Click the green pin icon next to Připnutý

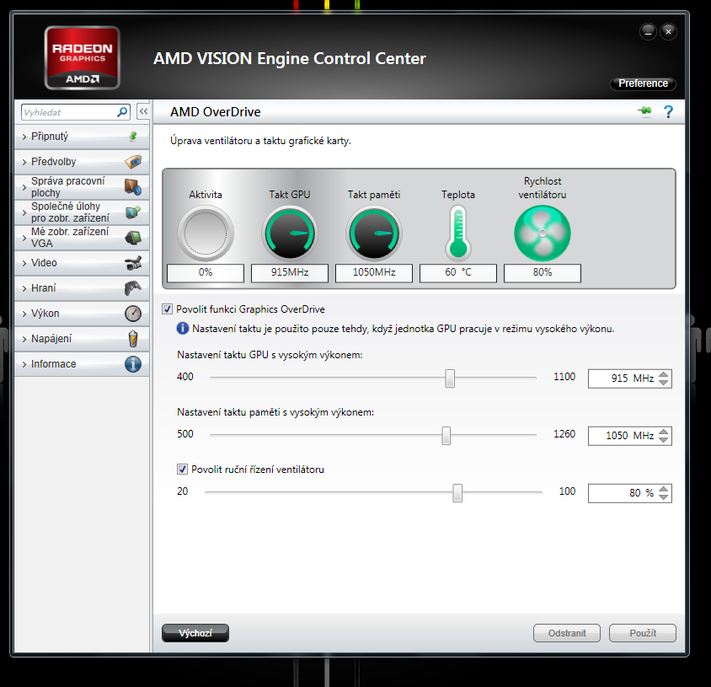(x=133, y=136)
